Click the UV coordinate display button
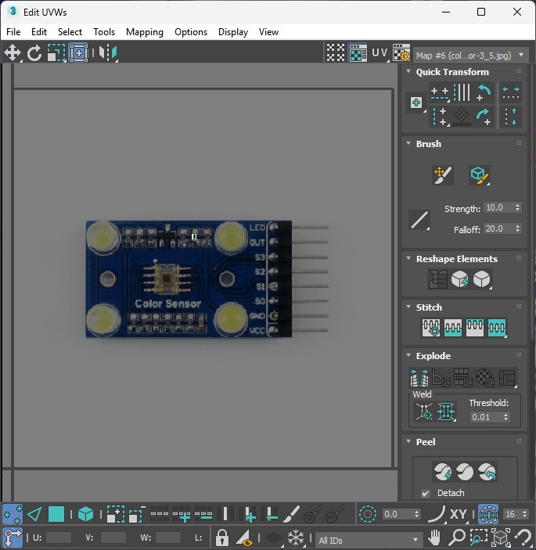Viewport: 536px width, 550px height. click(x=380, y=53)
